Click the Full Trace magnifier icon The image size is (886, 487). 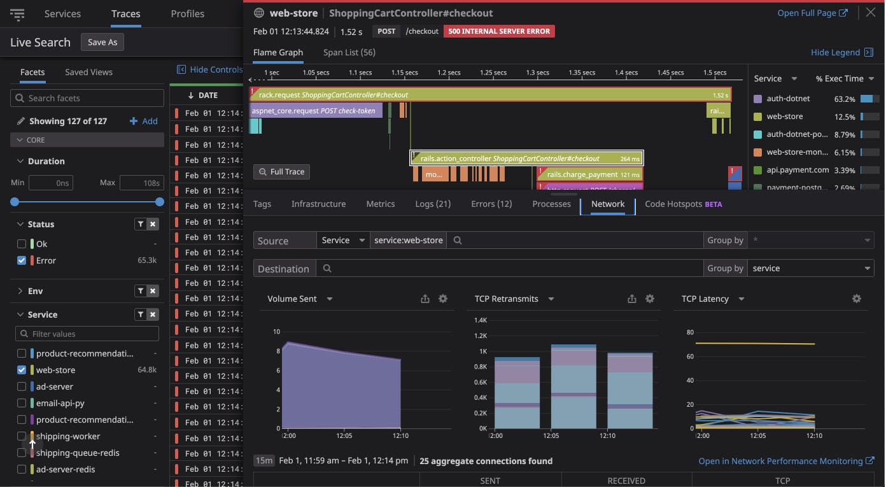coord(262,171)
